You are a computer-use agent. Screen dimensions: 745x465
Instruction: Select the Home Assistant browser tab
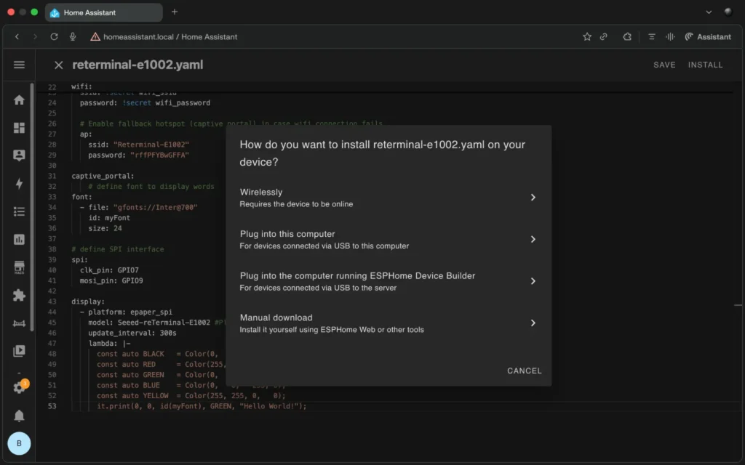pyautogui.click(x=103, y=12)
